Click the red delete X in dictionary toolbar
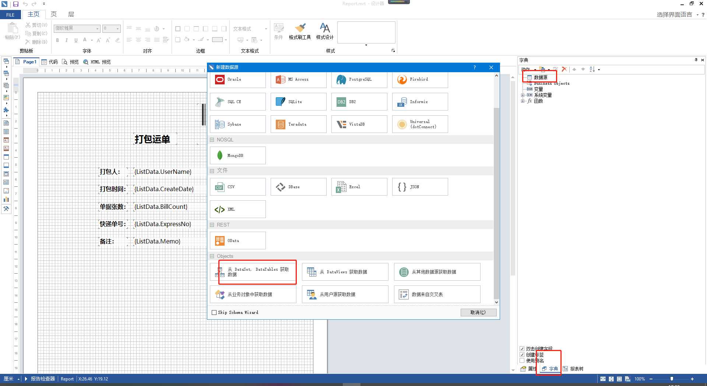707x386 pixels. [x=564, y=69]
